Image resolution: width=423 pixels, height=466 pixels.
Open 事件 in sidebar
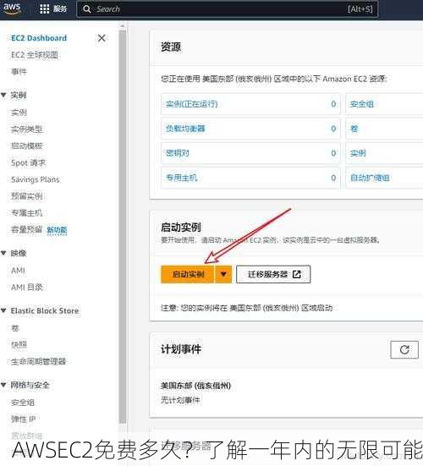coord(19,72)
